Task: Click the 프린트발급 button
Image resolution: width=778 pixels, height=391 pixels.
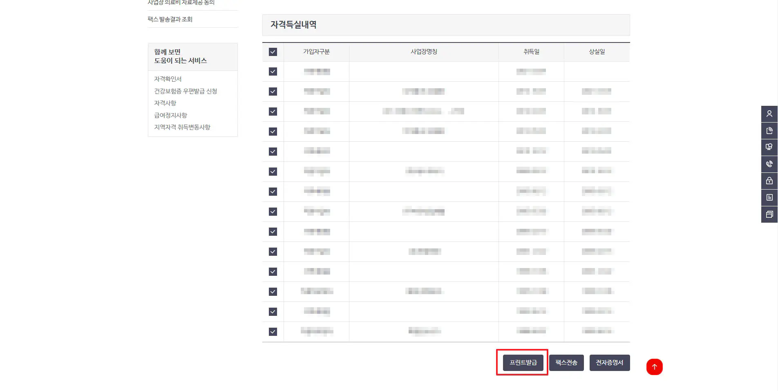Action: [x=523, y=363]
